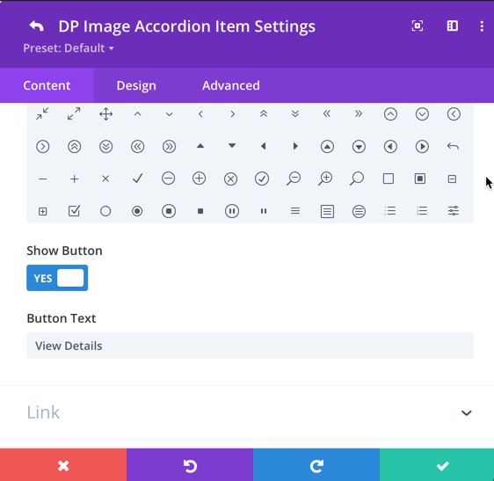Open the three-dot more options menu

click(482, 26)
